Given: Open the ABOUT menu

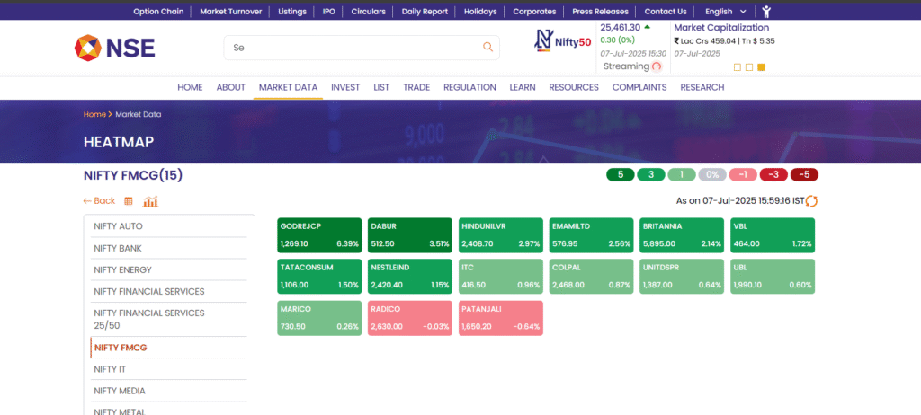Looking at the screenshot, I should tap(231, 87).
